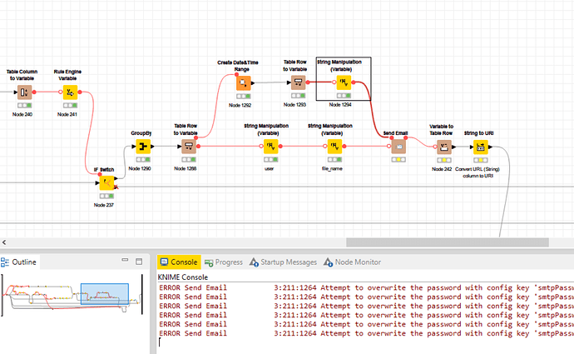
Task: Click the Outline viewport highlight rectangle
Action: click(x=105, y=294)
